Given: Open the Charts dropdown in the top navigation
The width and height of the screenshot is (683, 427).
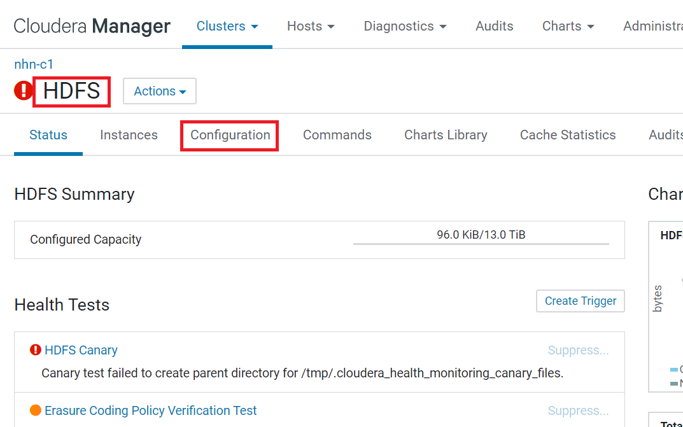Looking at the screenshot, I should pyautogui.click(x=568, y=26).
